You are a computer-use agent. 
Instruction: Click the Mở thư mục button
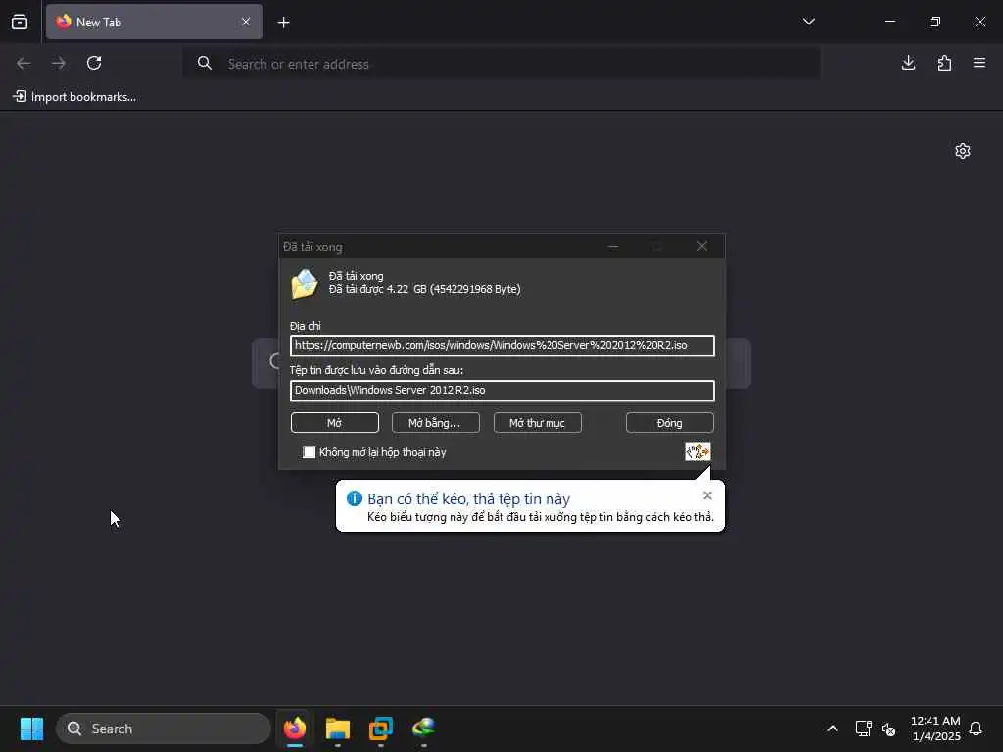[x=538, y=423]
